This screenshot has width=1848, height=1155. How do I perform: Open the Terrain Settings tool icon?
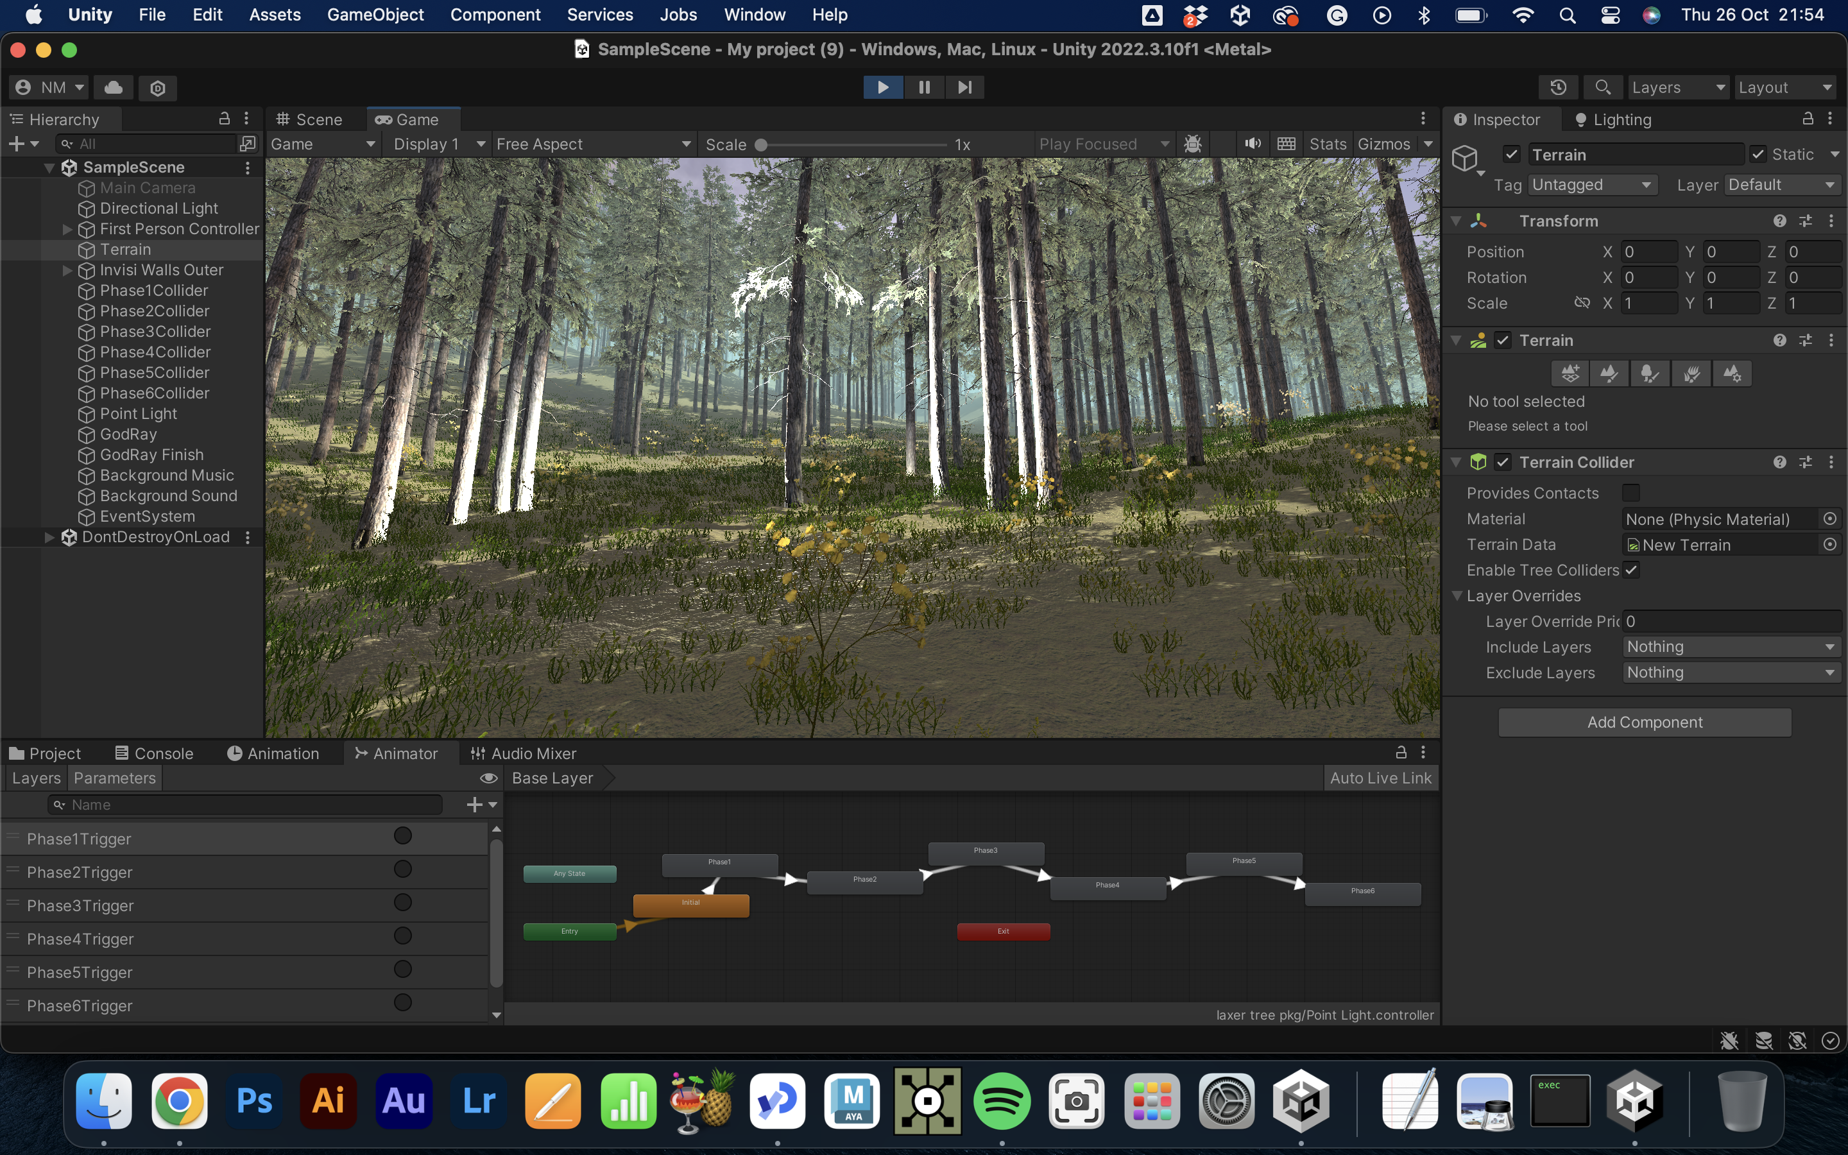pyautogui.click(x=1731, y=373)
